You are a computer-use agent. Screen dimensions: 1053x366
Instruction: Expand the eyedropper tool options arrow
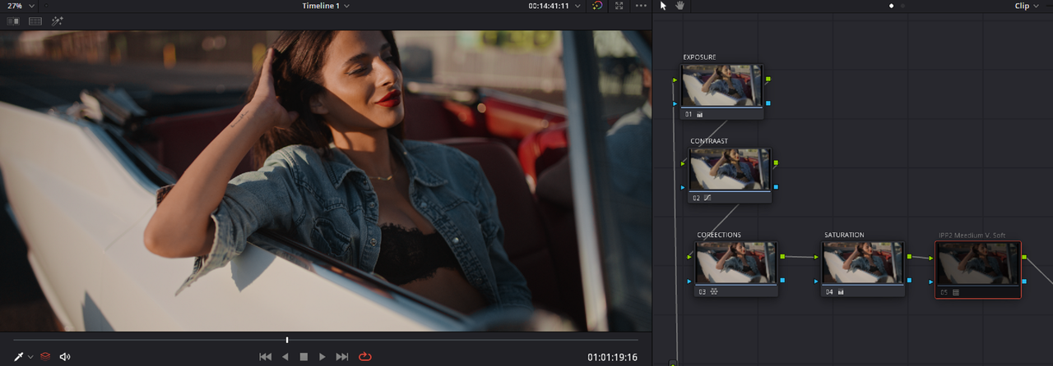[x=30, y=357]
